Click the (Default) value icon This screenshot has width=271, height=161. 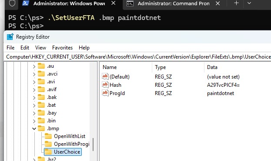pos(105,76)
